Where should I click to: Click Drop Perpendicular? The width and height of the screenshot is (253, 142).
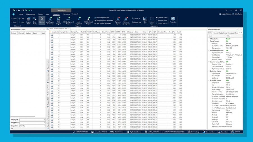click(x=102, y=17)
